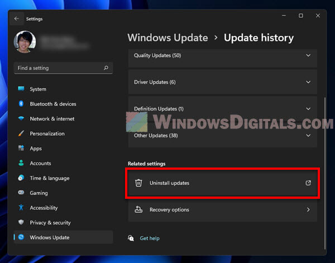Select Time & language label

coord(50,178)
